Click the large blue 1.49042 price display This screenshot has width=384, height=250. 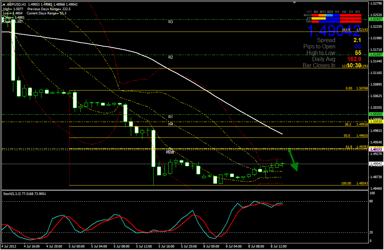point(334,31)
